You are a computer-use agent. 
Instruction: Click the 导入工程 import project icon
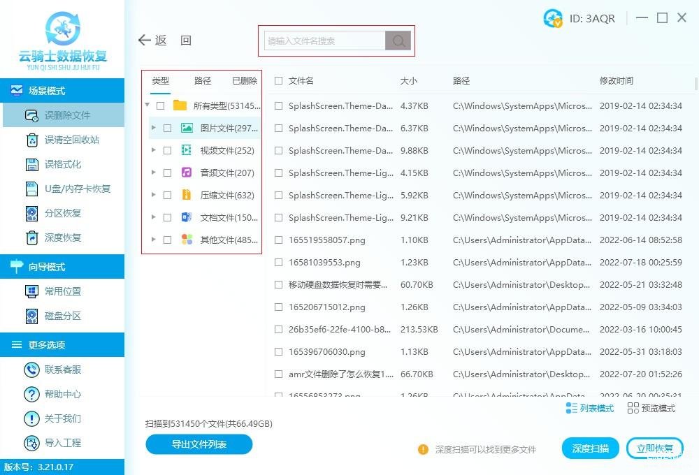click(31, 443)
